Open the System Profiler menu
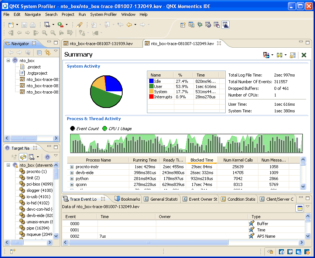 [103, 14]
